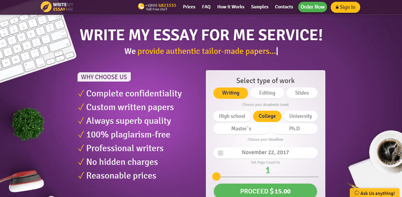
Task: Click the chat bubble icon in Ask Us anything
Action: [357, 193]
